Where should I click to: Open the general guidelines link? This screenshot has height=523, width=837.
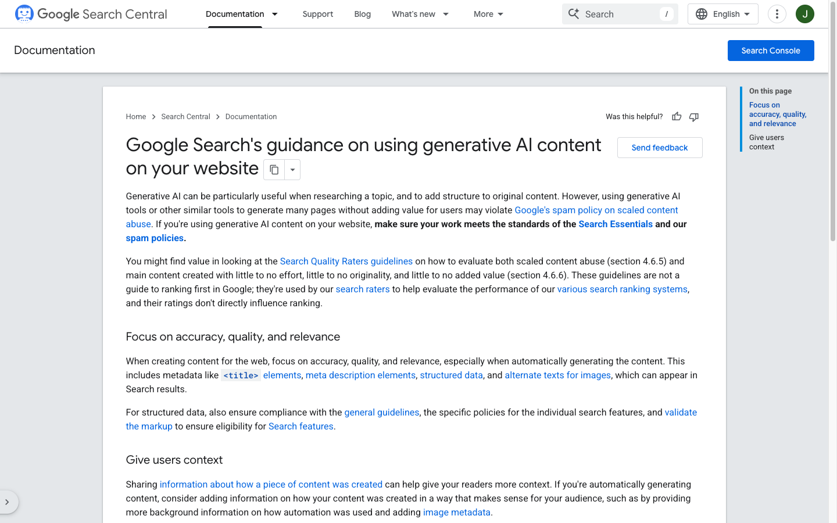pos(382,413)
